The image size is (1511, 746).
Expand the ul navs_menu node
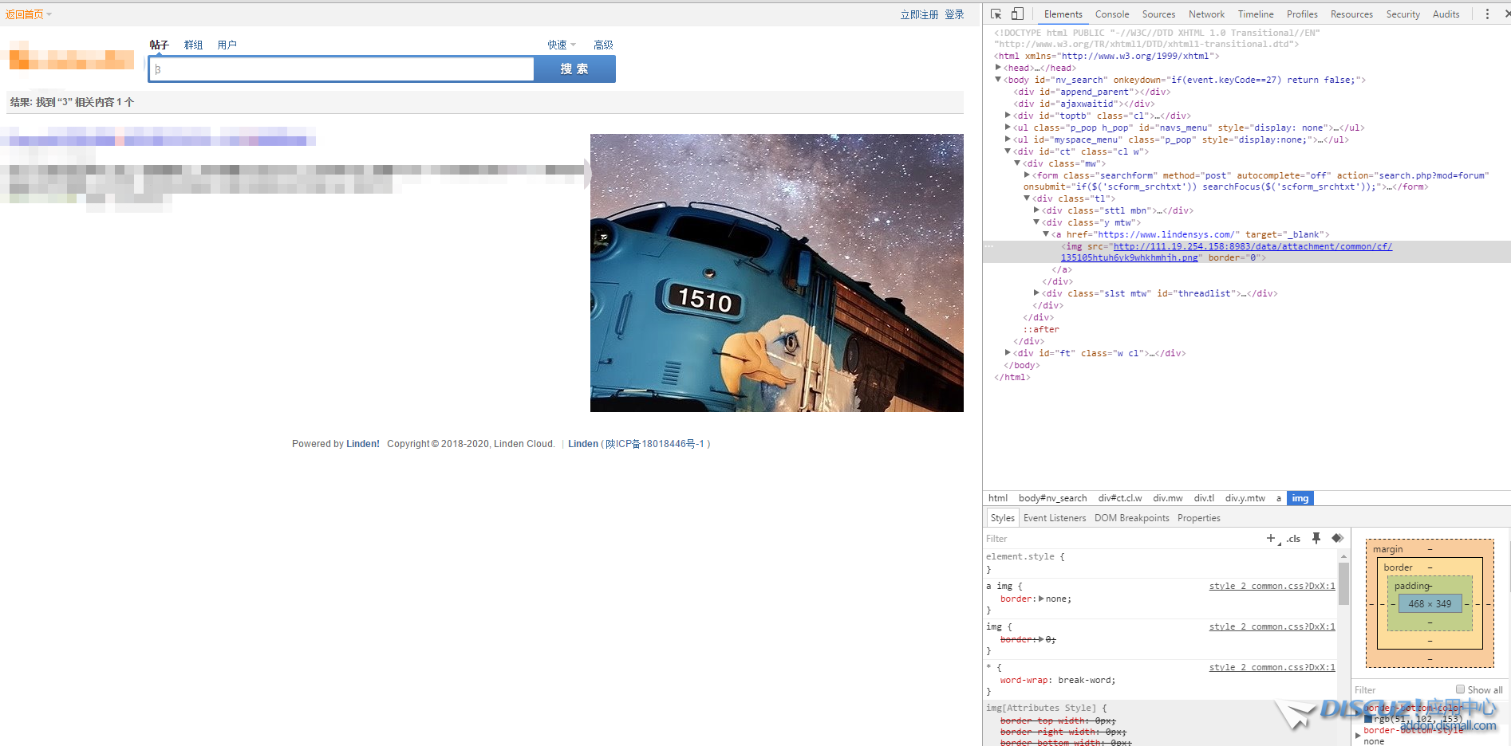coord(1008,128)
